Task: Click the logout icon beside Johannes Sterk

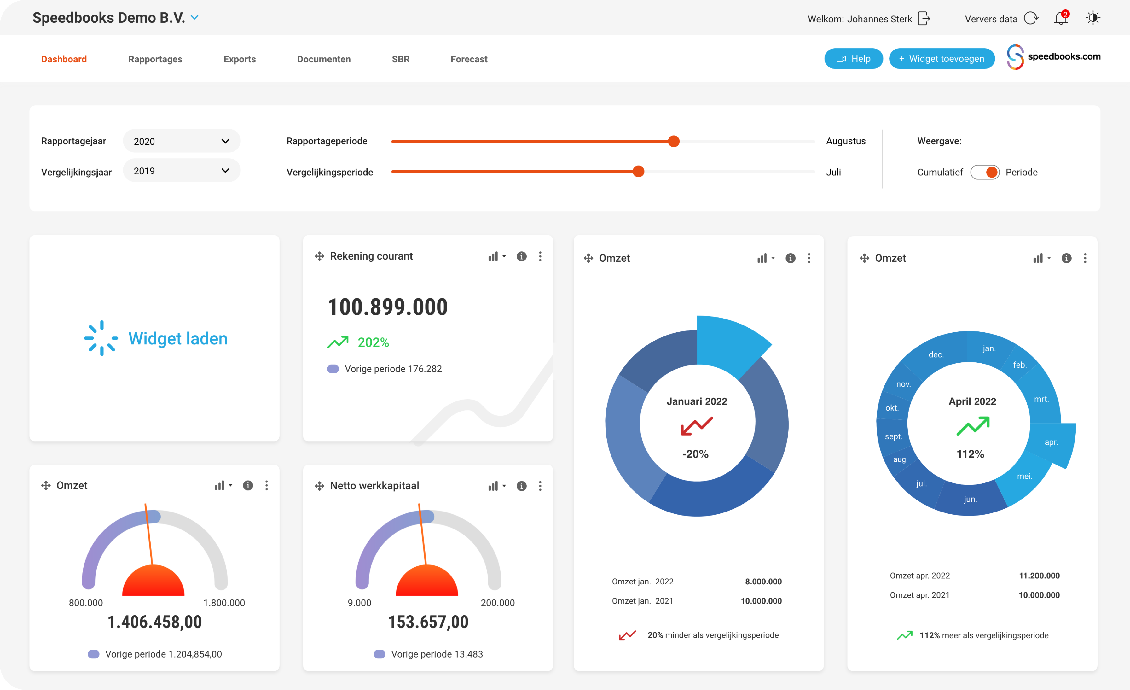Action: [x=924, y=18]
